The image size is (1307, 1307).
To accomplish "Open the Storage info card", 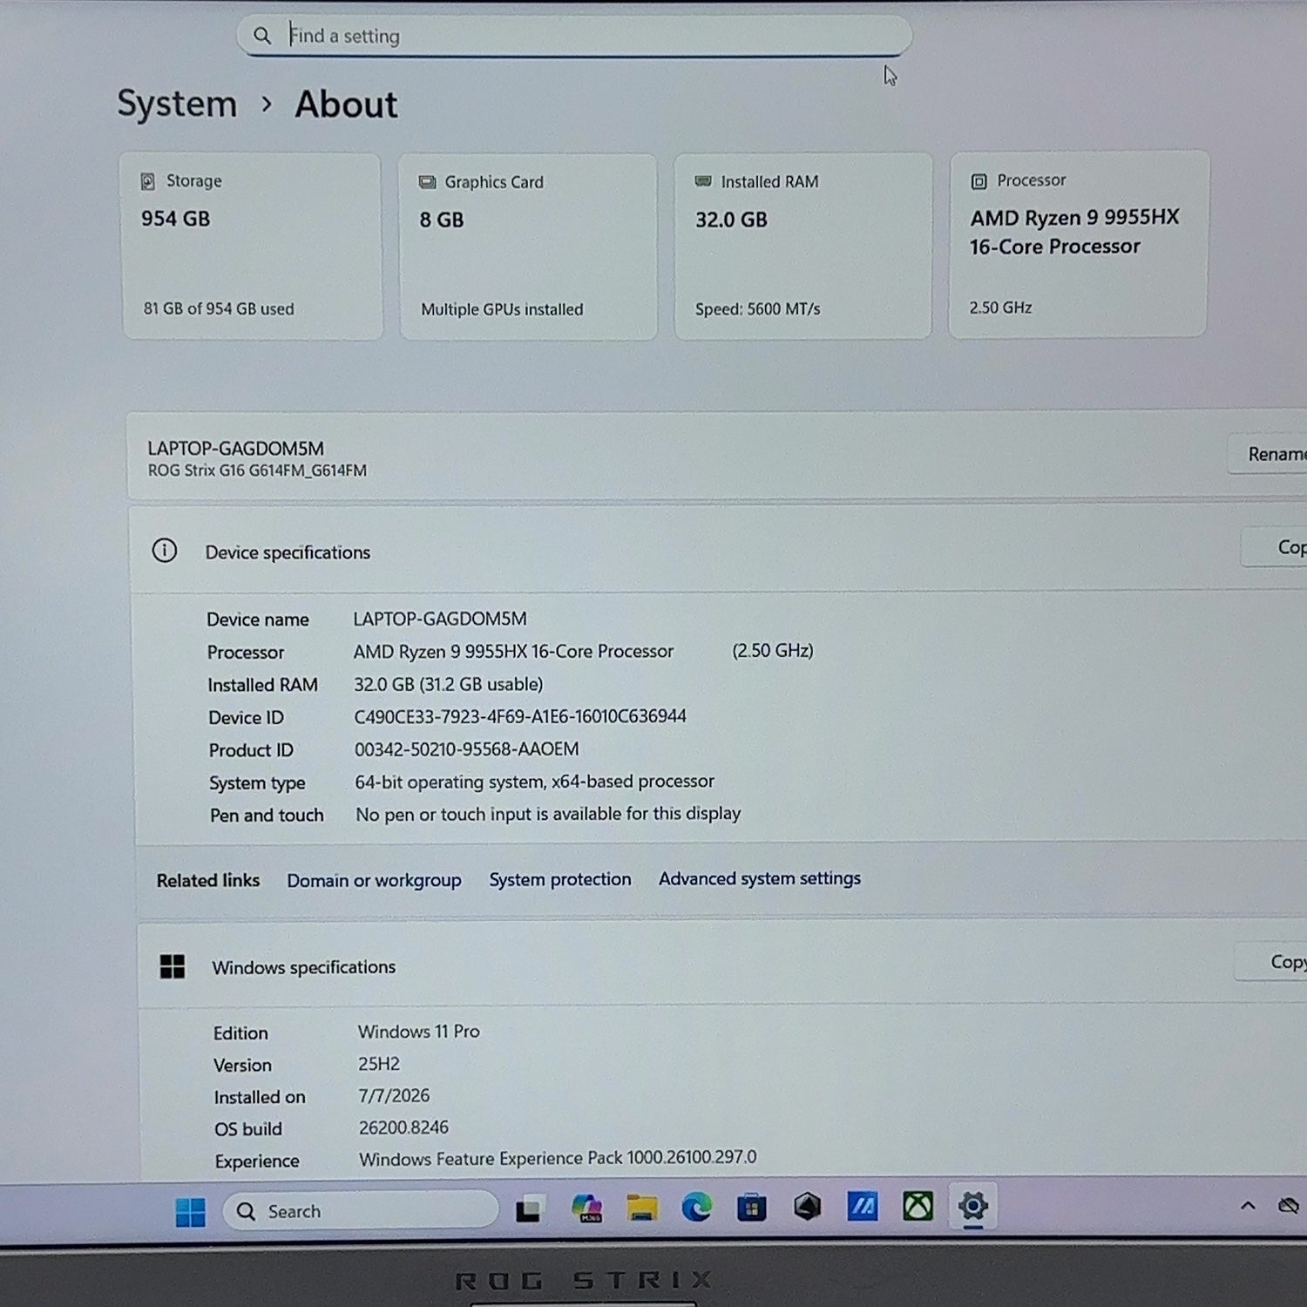I will click(252, 246).
